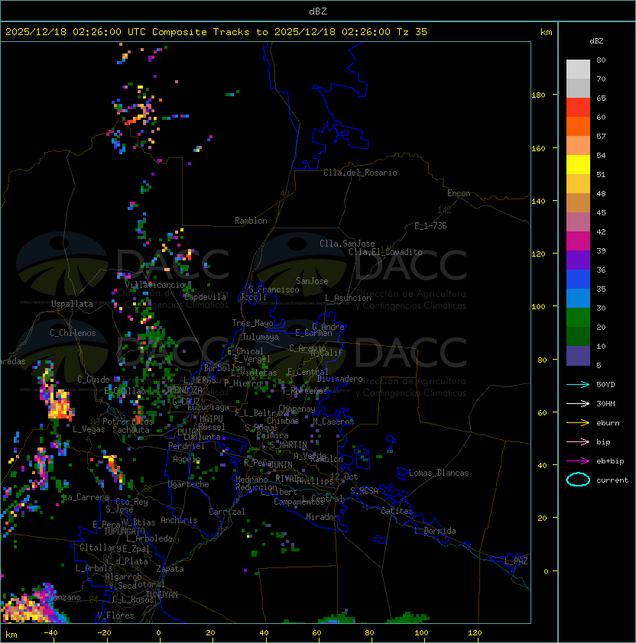Screen dimensions: 636x643
Task: Pick the magenta 42 dBZ color swatch
Action: pyautogui.click(x=578, y=241)
